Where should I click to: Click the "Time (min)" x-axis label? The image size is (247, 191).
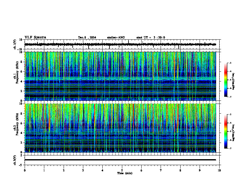pos(125,173)
